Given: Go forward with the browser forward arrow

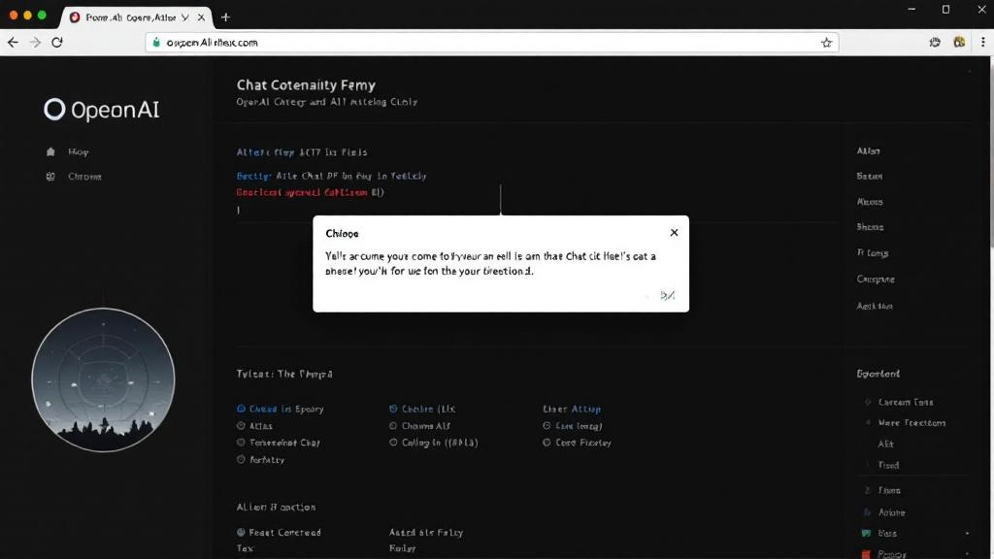Looking at the screenshot, I should click(x=36, y=43).
